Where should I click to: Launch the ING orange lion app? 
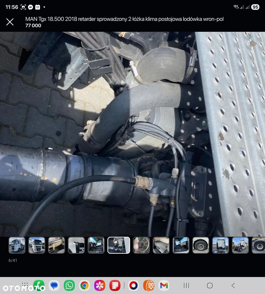[x=149, y=285]
